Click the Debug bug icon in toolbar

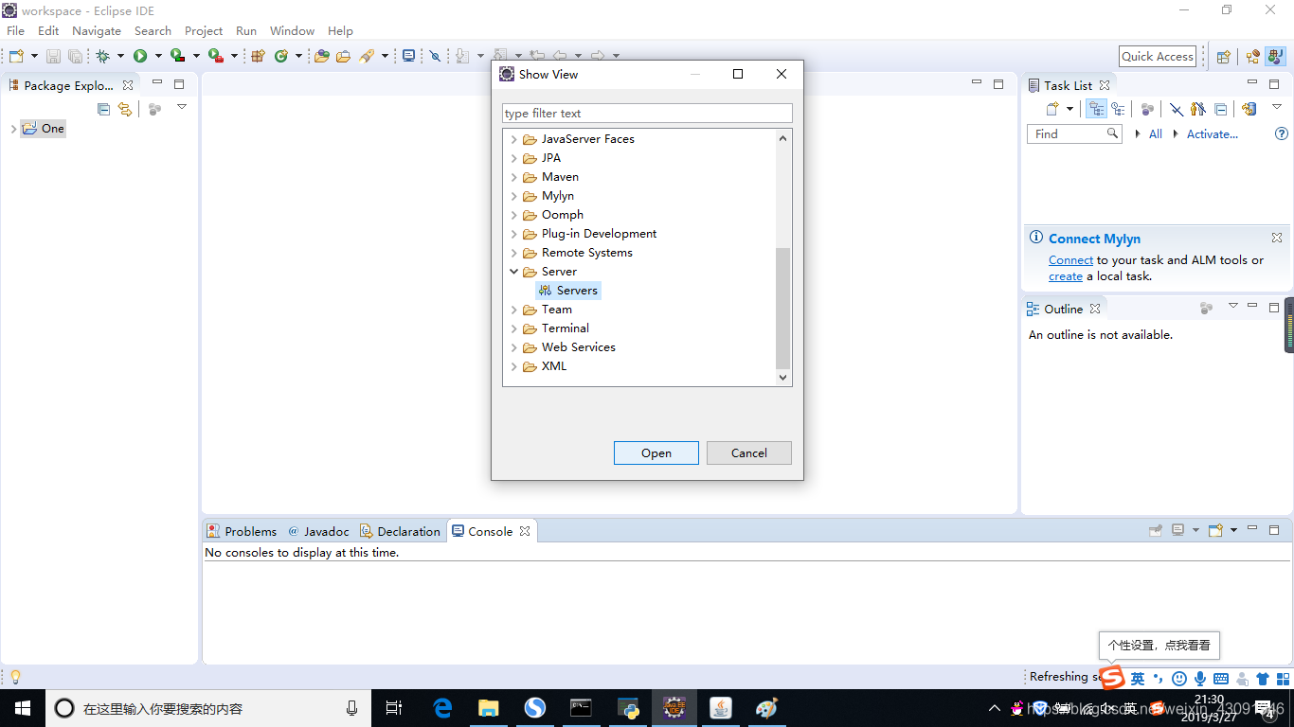click(102, 56)
